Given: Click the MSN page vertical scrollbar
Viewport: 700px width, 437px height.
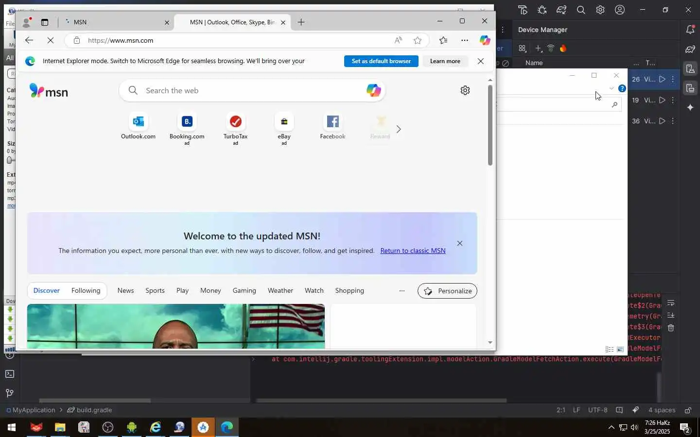Looking at the screenshot, I should [x=490, y=125].
